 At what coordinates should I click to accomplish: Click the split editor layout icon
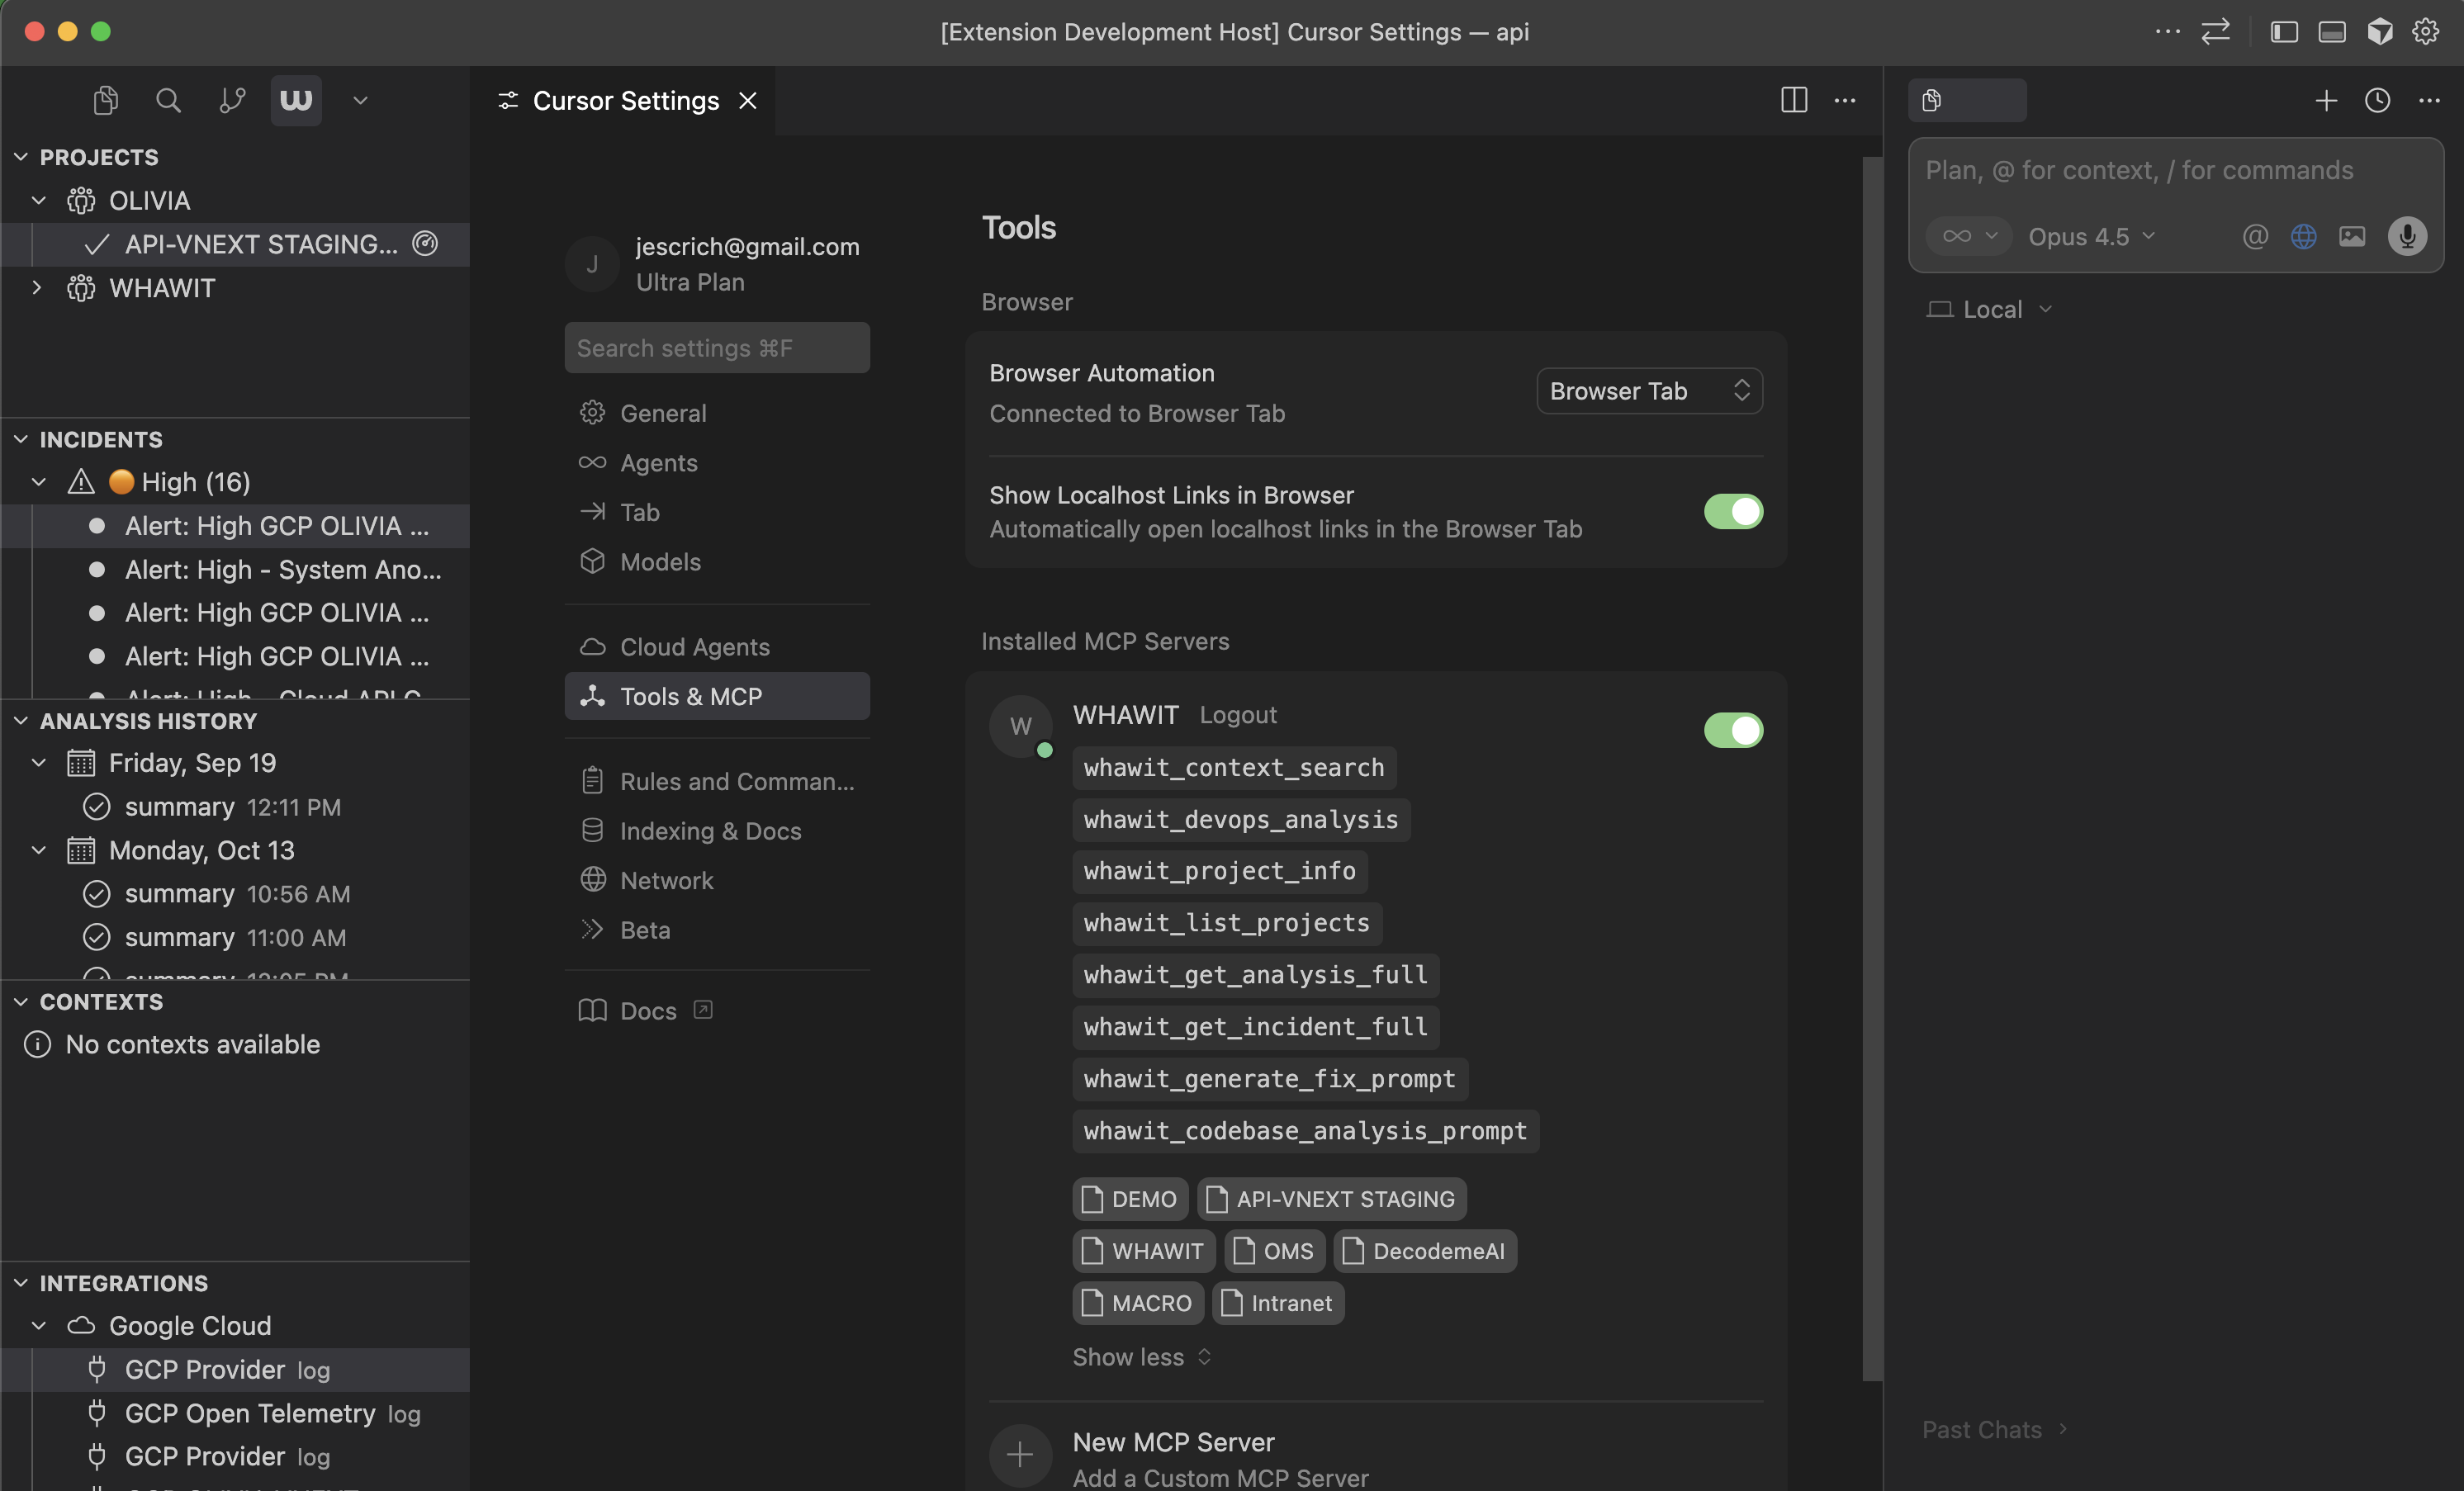[x=1794, y=100]
